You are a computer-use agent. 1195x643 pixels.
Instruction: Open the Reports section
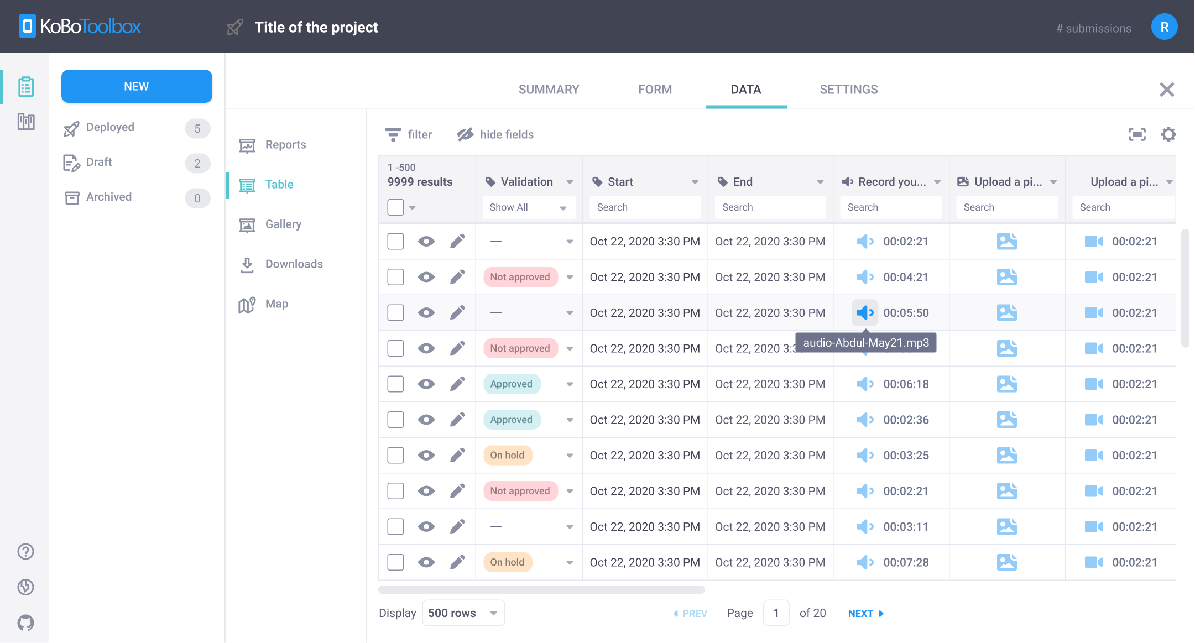(285, 144)
